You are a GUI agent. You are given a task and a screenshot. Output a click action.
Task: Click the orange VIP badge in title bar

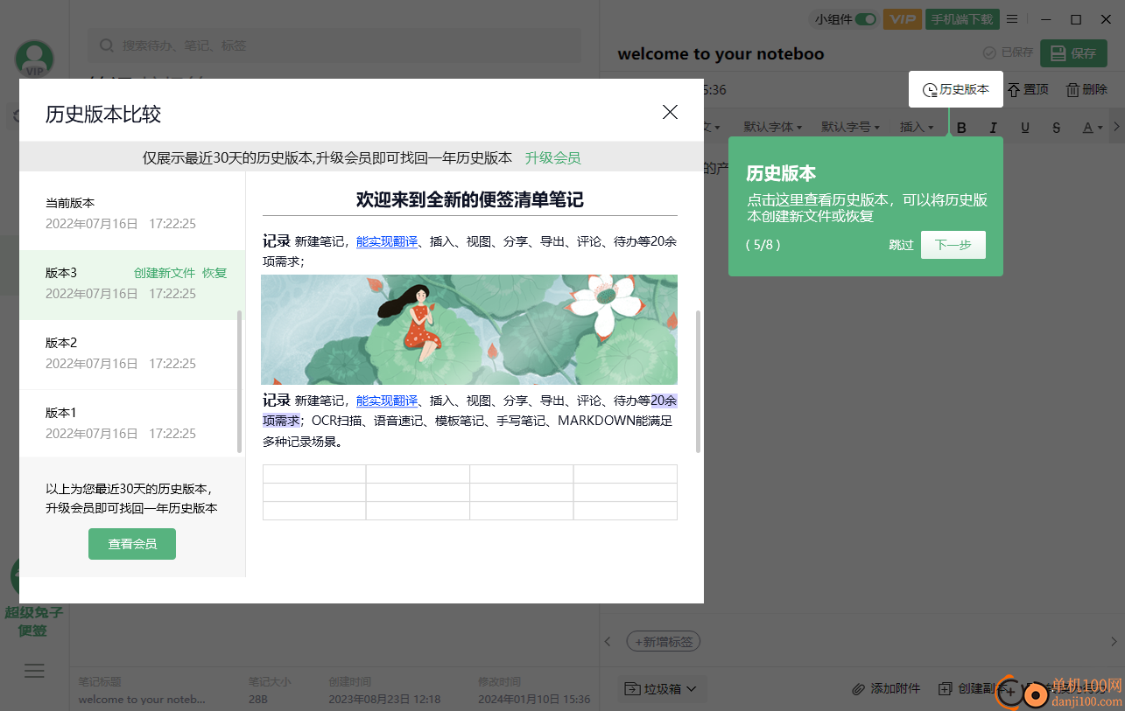902,19
